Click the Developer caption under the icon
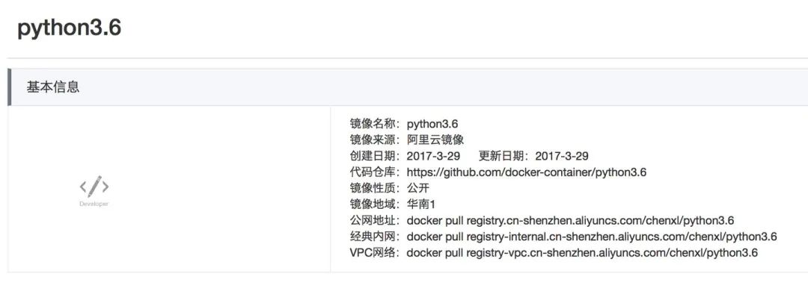Image resolution: width=808 pixels, height=285 pixels. 94,204
